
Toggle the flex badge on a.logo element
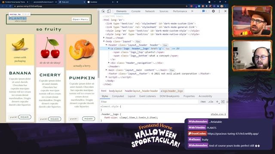point(168,49)
